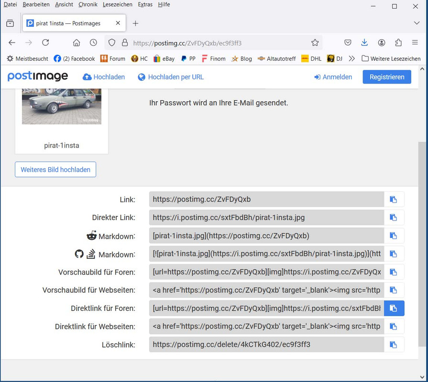Screen dimensions: 428x382
Task: Copy the Link field to clipboard
Action: (x=394, y=200)
